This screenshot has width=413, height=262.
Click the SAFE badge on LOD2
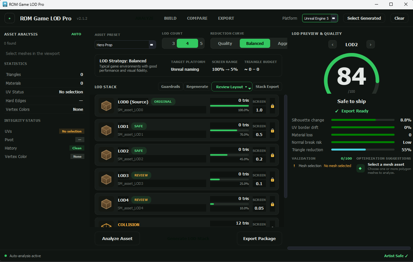[x=139, y=151]
